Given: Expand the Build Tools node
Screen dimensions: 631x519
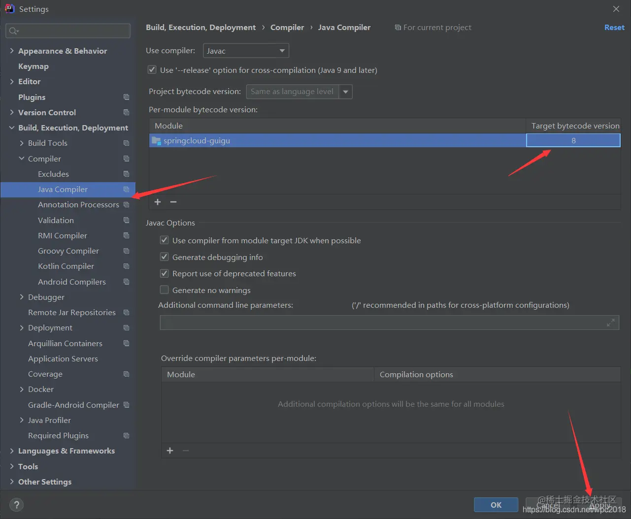Looking at the screenshot, I should point(22,143).
